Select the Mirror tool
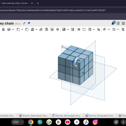Image resolution: width=126 pixels, height=126 pixels. click(x=72, y=29)
